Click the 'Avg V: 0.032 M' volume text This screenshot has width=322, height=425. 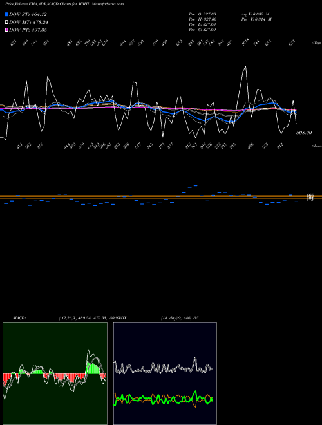coord(255,14)
